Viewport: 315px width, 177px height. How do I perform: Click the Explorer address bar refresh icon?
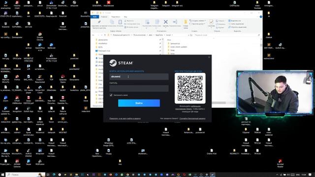point(191,35)
